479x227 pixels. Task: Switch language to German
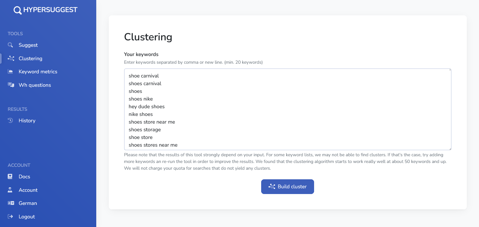point(28,203)
